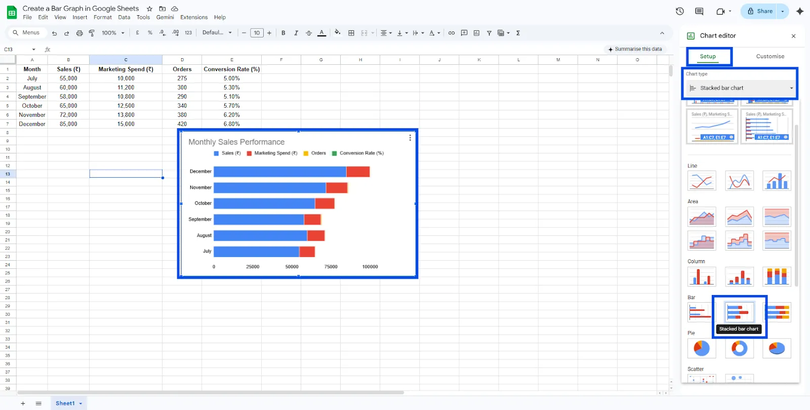Image resolution: width=810 pixels, height=410 pixels.
Task: Click the Create a filter icon
Action: 489,33
